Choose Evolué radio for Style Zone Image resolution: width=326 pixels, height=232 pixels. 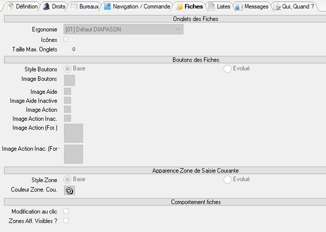[x=227, y=180]
